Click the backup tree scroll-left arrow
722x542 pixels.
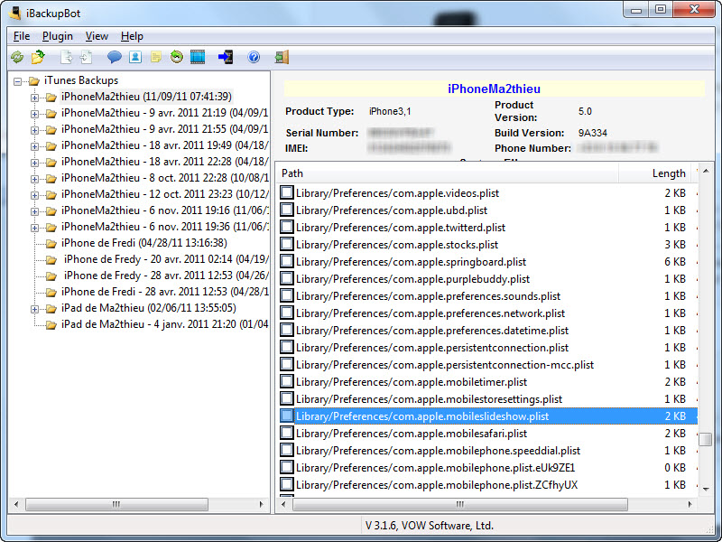(x=16, y=504)
